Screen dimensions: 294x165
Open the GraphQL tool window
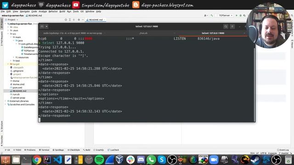[99, 150]
